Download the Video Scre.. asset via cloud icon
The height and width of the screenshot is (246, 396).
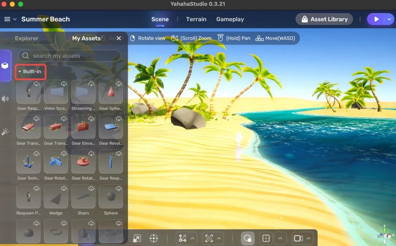(64, 84)
